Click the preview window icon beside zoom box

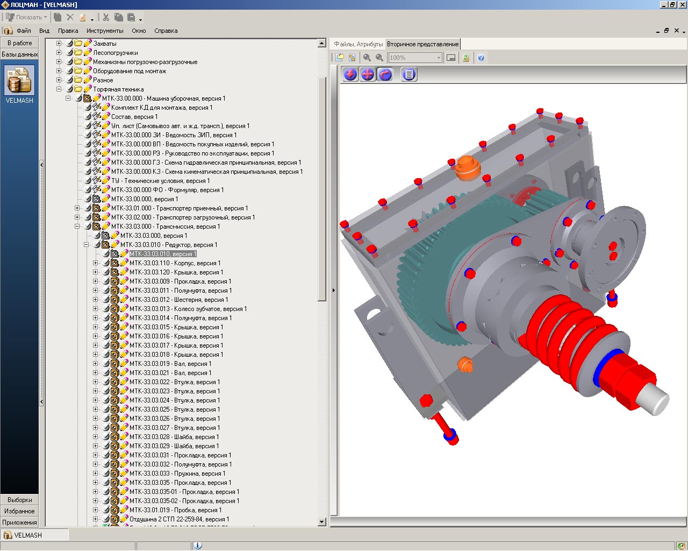[451, 58]
